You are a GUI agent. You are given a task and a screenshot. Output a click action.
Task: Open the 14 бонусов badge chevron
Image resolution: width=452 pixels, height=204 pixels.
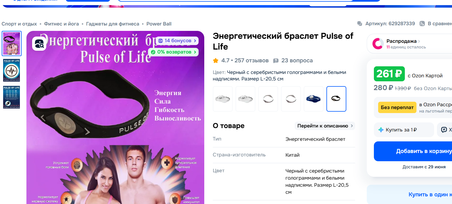195,41
